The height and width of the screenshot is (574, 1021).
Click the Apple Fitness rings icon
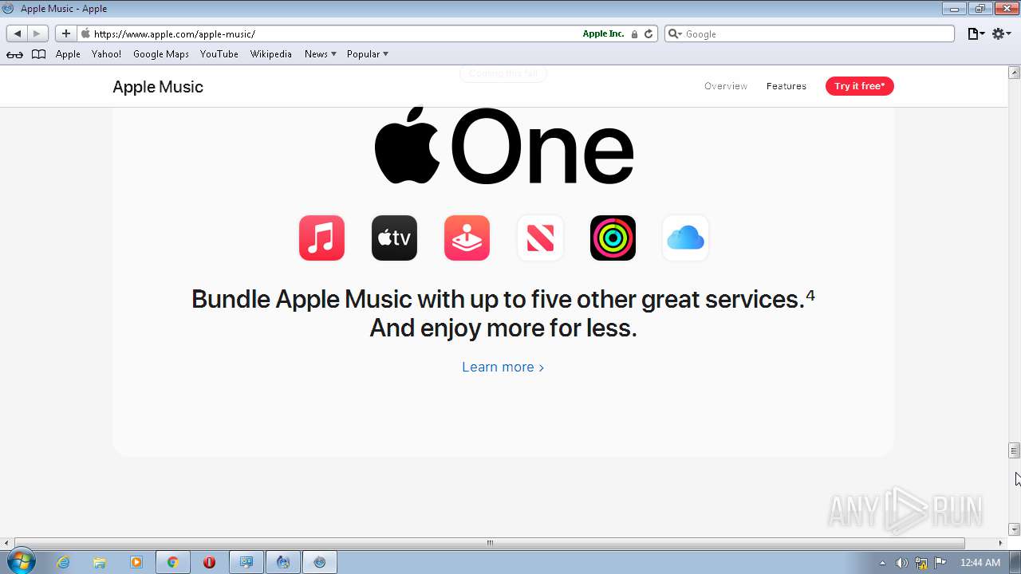coord(613,238)
